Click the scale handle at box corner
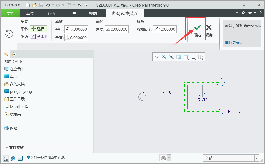265x164 pixels. pyautogui.click(x=221, y=111)
